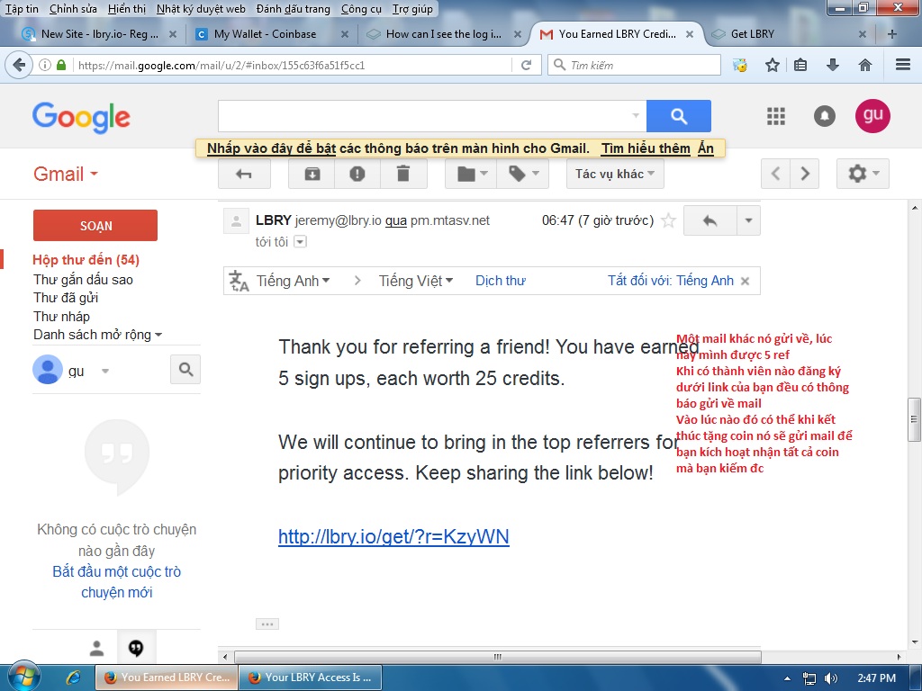Image resolution: width=922 pixels, height=691 pixels.
Task: Open the 'Tác vụ khác' dropdown
Action: click(x=615, y=174)
